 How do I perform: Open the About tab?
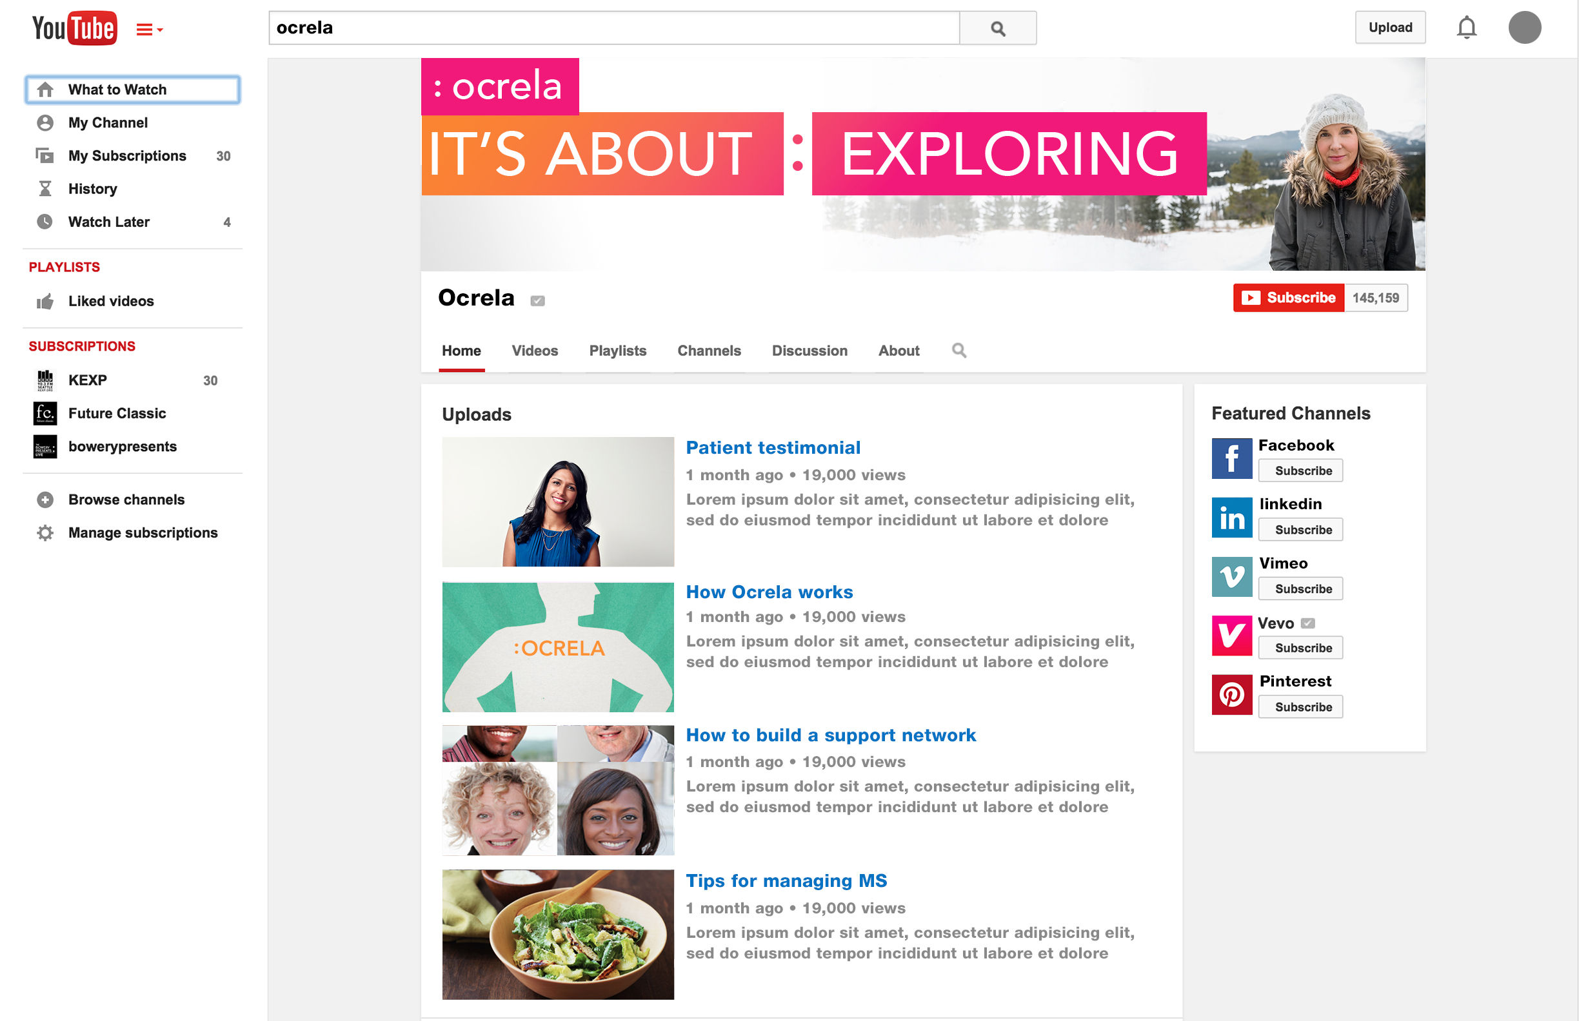coord(899,351)
